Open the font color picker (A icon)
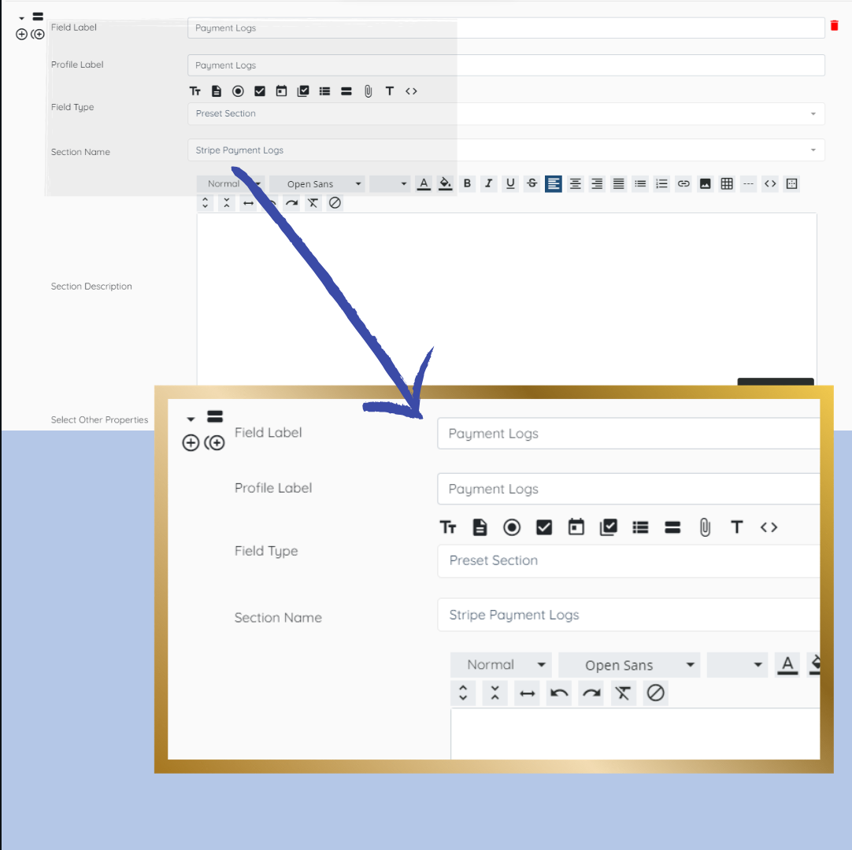Image resolution: width=852 pixels, height=850 pixels. tap(424, 183)
